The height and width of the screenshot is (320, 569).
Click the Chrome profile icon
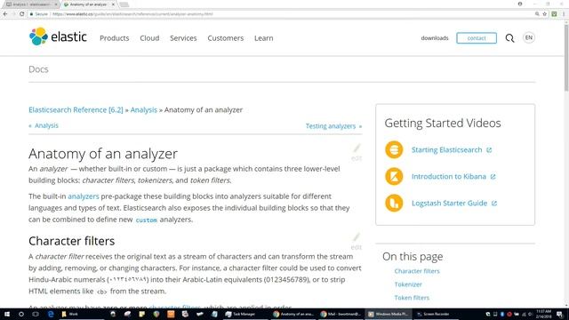pos(520,4)
